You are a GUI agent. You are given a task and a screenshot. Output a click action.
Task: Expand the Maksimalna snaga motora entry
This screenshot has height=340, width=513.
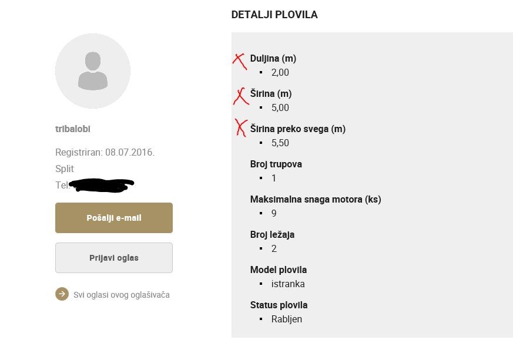[x=316, y=199]
